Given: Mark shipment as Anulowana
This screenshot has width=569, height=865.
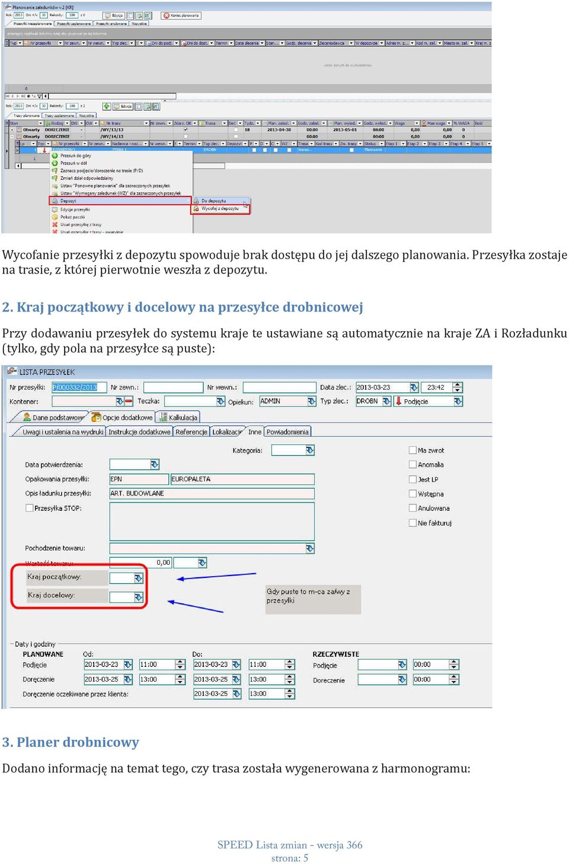Looking at the screenshot, I should pyautogui.click(x=413, y=508).
